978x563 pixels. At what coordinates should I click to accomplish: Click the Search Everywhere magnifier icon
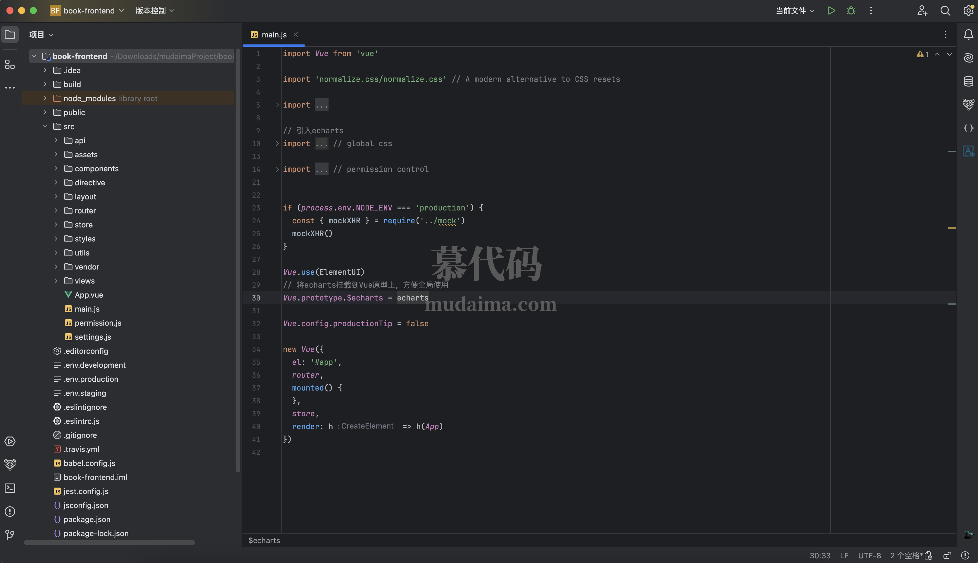point(945,11)
